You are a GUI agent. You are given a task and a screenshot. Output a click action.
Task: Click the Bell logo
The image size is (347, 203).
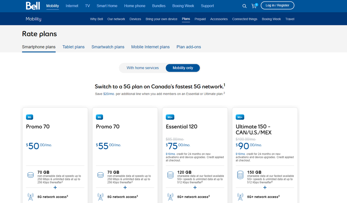point(33,6)
